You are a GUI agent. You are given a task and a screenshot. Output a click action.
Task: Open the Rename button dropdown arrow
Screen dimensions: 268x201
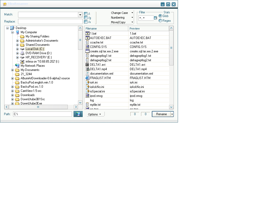(172, 114)
